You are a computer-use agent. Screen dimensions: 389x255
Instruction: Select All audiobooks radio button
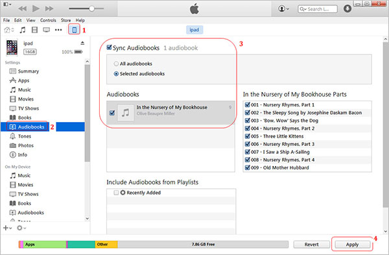(116, 64)
